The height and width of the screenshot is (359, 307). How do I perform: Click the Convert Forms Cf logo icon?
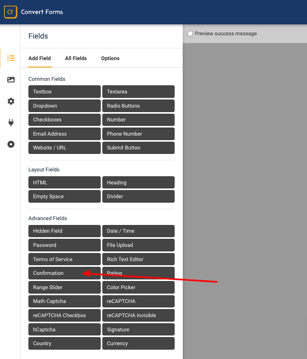pyautogui.click(x=11, y=12)
